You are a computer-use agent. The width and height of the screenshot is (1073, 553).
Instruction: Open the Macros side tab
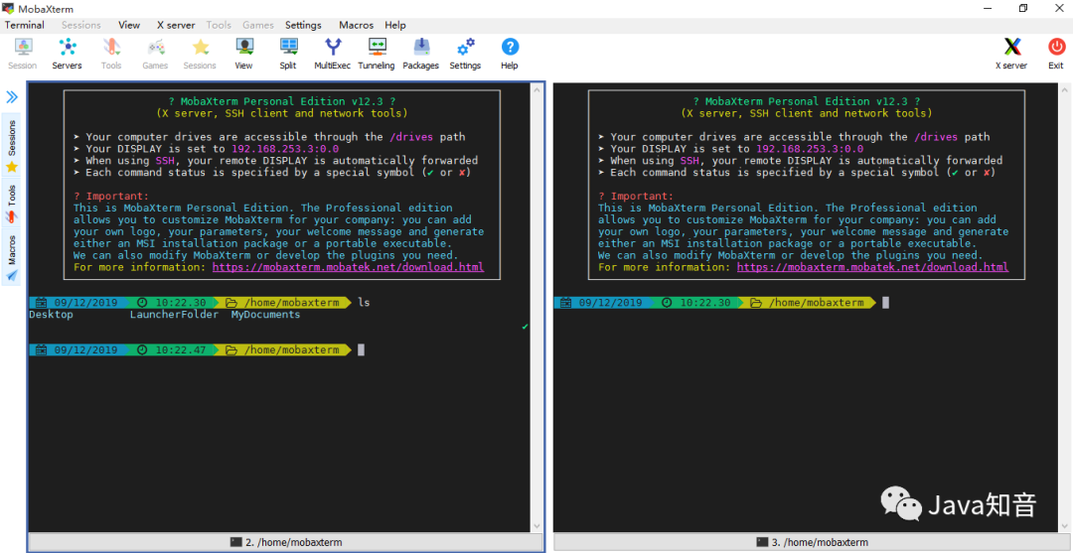click(x=12, y=258)
